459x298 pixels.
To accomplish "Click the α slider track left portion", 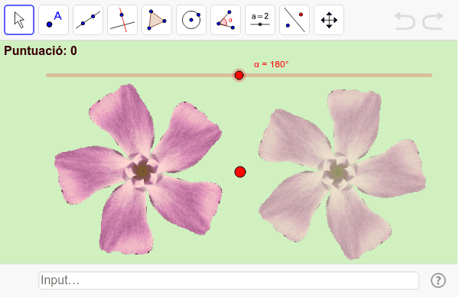I will [139, 76].
